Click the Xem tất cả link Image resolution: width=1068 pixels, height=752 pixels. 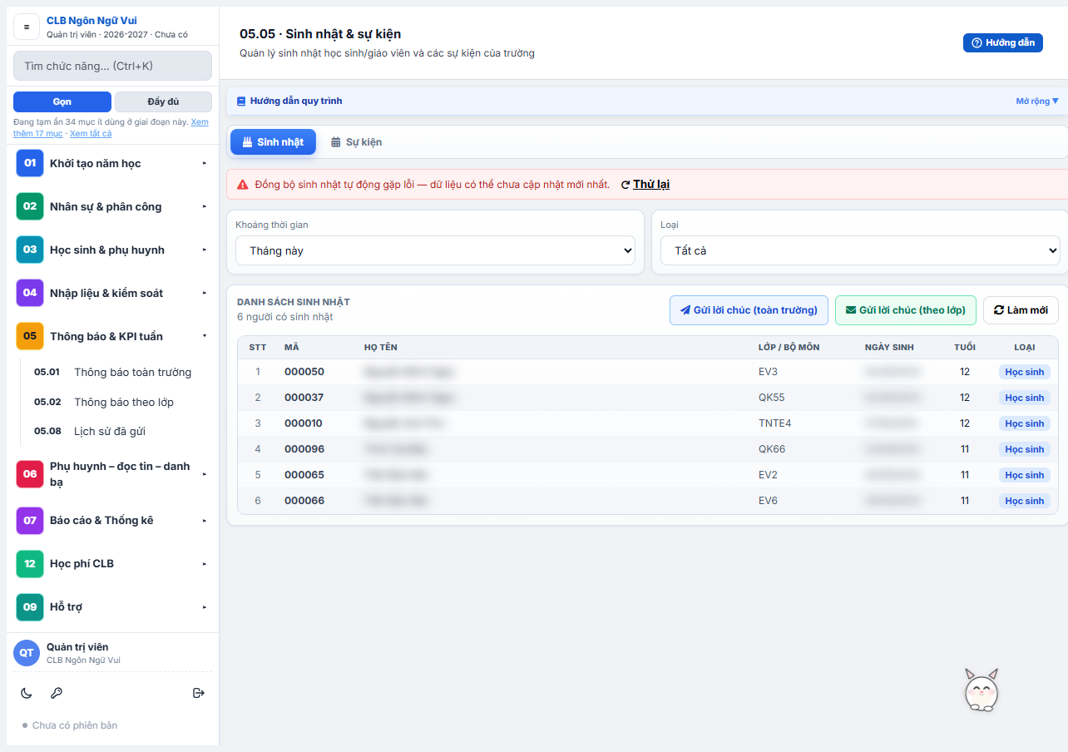pyautogui.click(x=91, y=133)
